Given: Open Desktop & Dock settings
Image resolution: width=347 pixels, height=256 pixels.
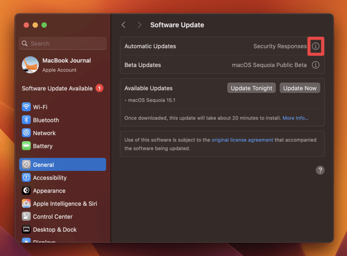Looking at the screenshot, I should (26, 229).
